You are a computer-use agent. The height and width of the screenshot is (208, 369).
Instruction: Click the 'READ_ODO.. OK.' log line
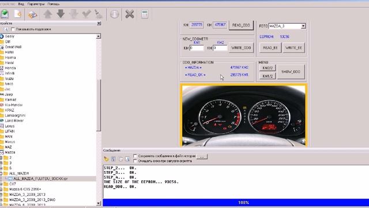click(120, 187)
